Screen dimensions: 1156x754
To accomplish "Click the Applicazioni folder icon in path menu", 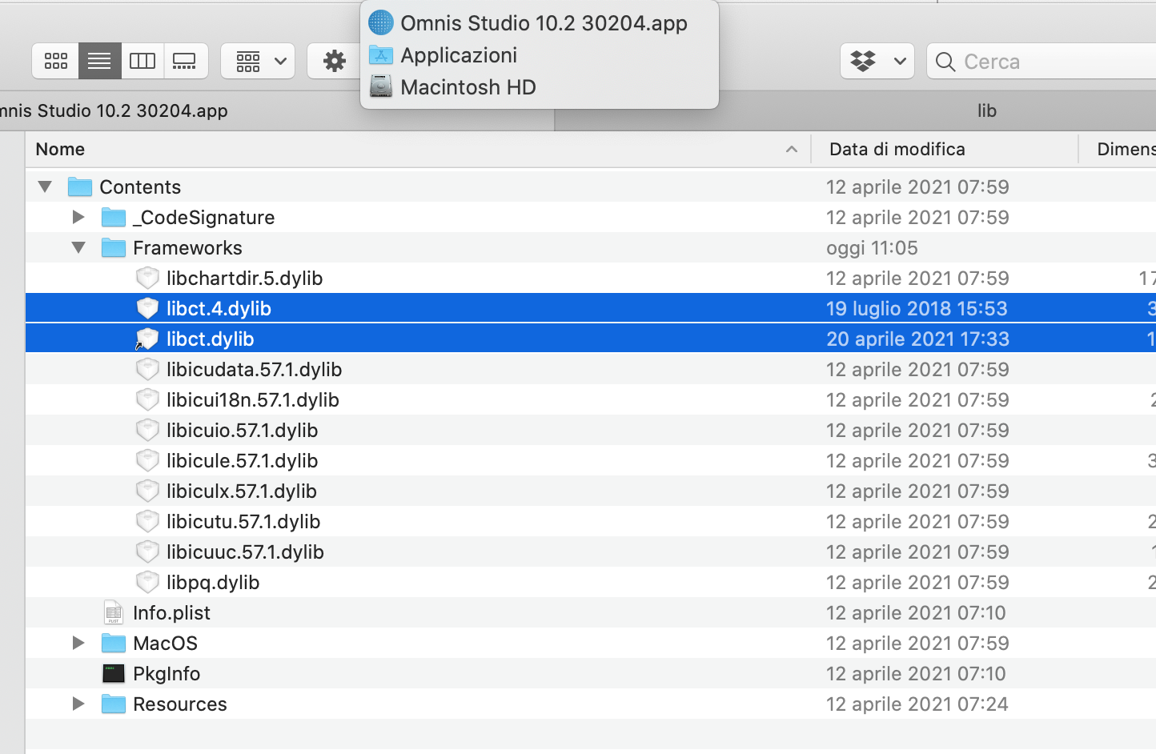I will point(381,55).
